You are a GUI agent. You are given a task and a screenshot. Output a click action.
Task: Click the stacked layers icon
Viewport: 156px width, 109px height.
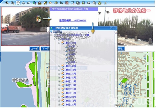tap(78, 3)
